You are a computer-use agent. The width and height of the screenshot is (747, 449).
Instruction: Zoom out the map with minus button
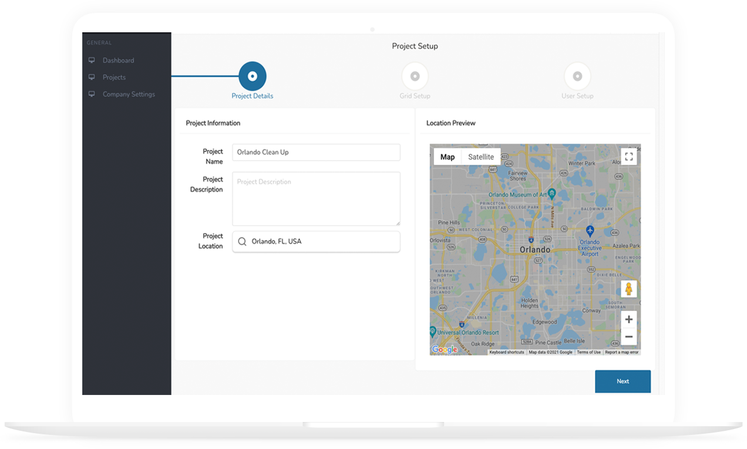pyautogui.click(x=628, y=336)
